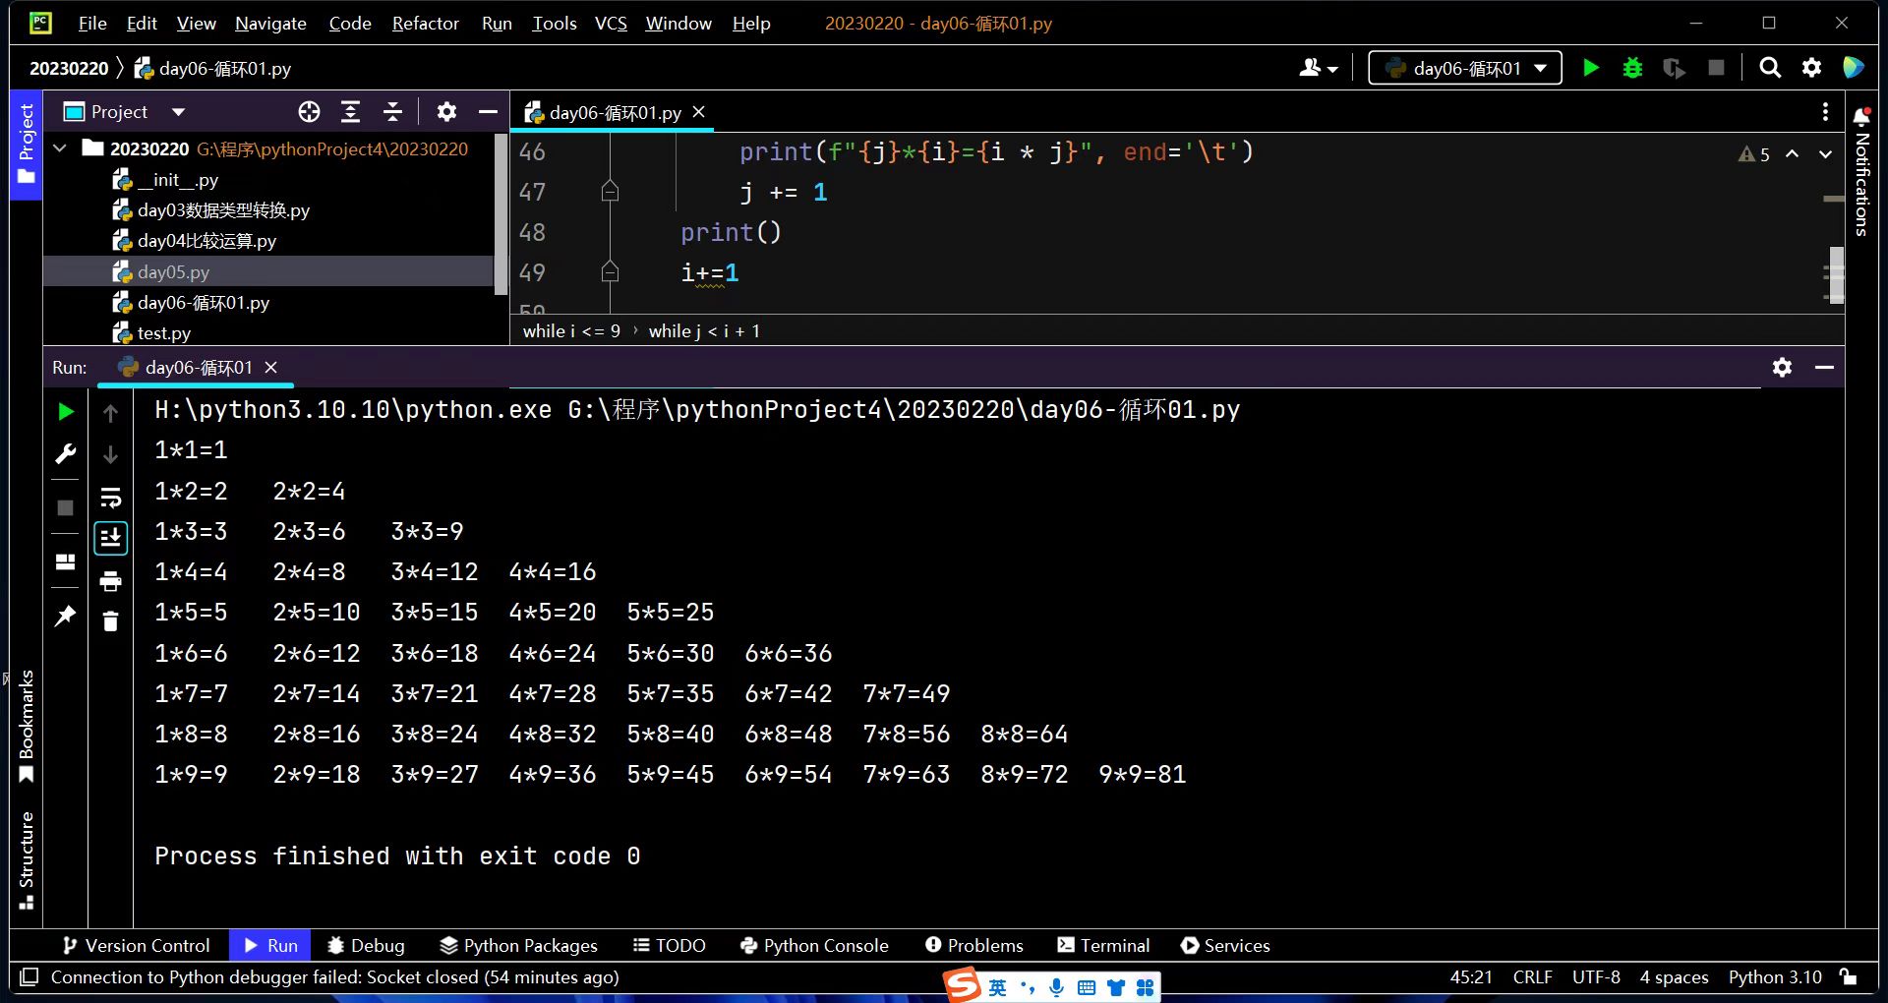Click the Python 3.10 interpreter selector
This screenshot has height=1003, width=1888.
click(1774, 977)
